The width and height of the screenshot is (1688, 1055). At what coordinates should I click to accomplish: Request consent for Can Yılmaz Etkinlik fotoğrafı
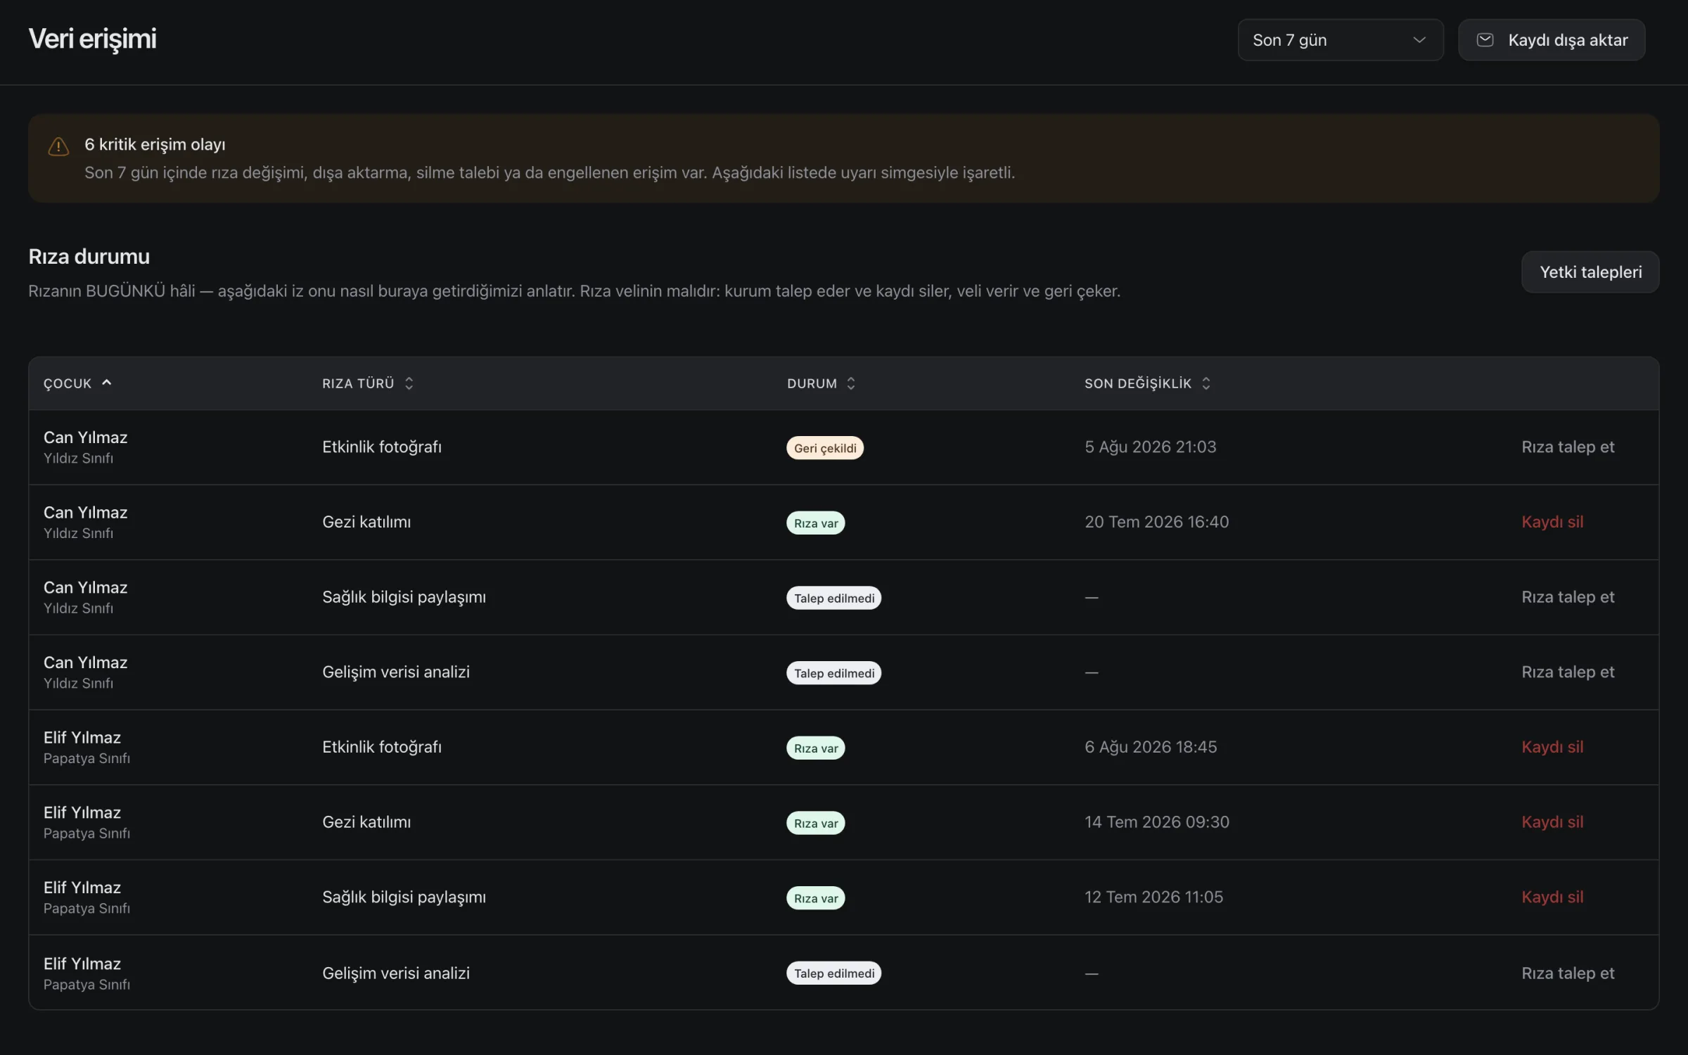1567,447
